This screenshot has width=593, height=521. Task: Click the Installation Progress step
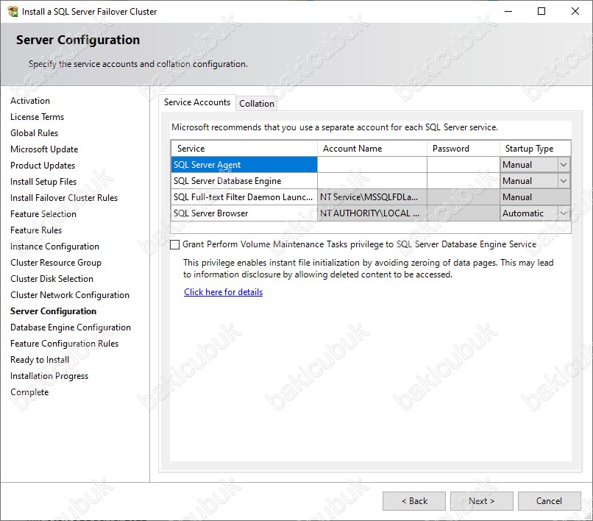(x=49, y=376)
